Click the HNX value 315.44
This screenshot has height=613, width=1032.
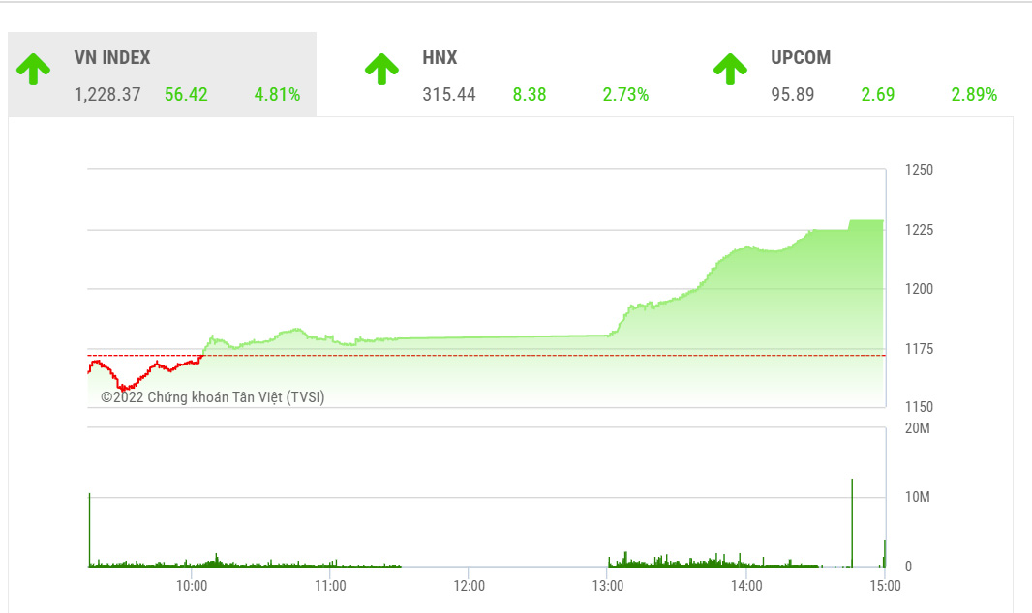click(449, 95)
